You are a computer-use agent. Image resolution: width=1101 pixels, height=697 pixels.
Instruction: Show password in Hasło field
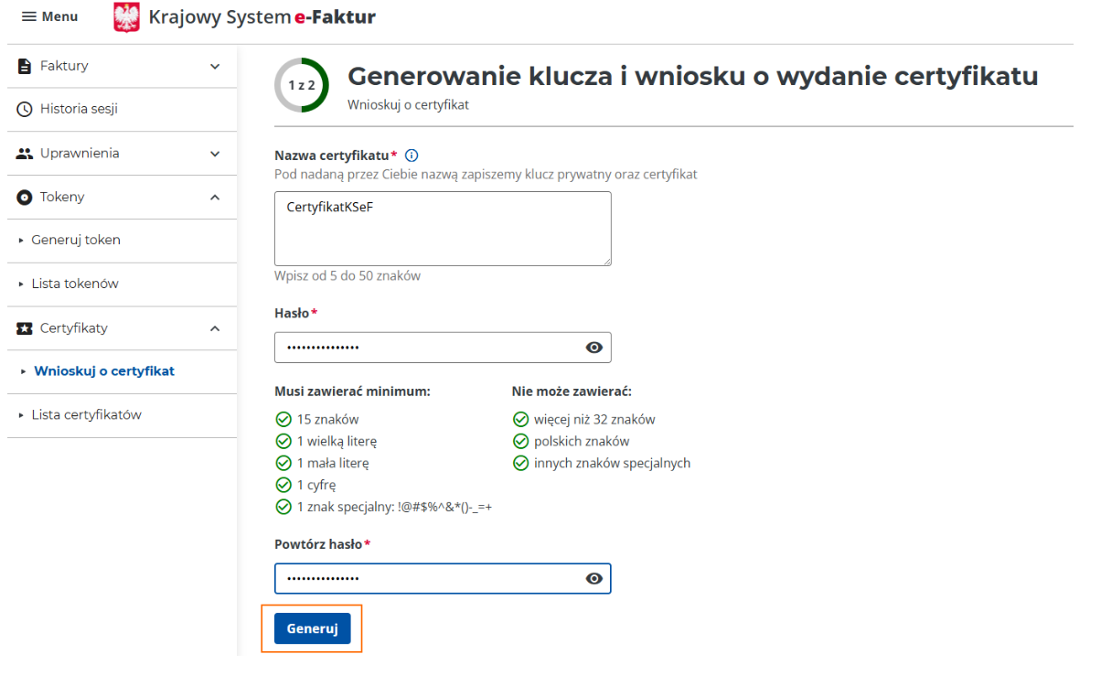click(x=594, y=348)
